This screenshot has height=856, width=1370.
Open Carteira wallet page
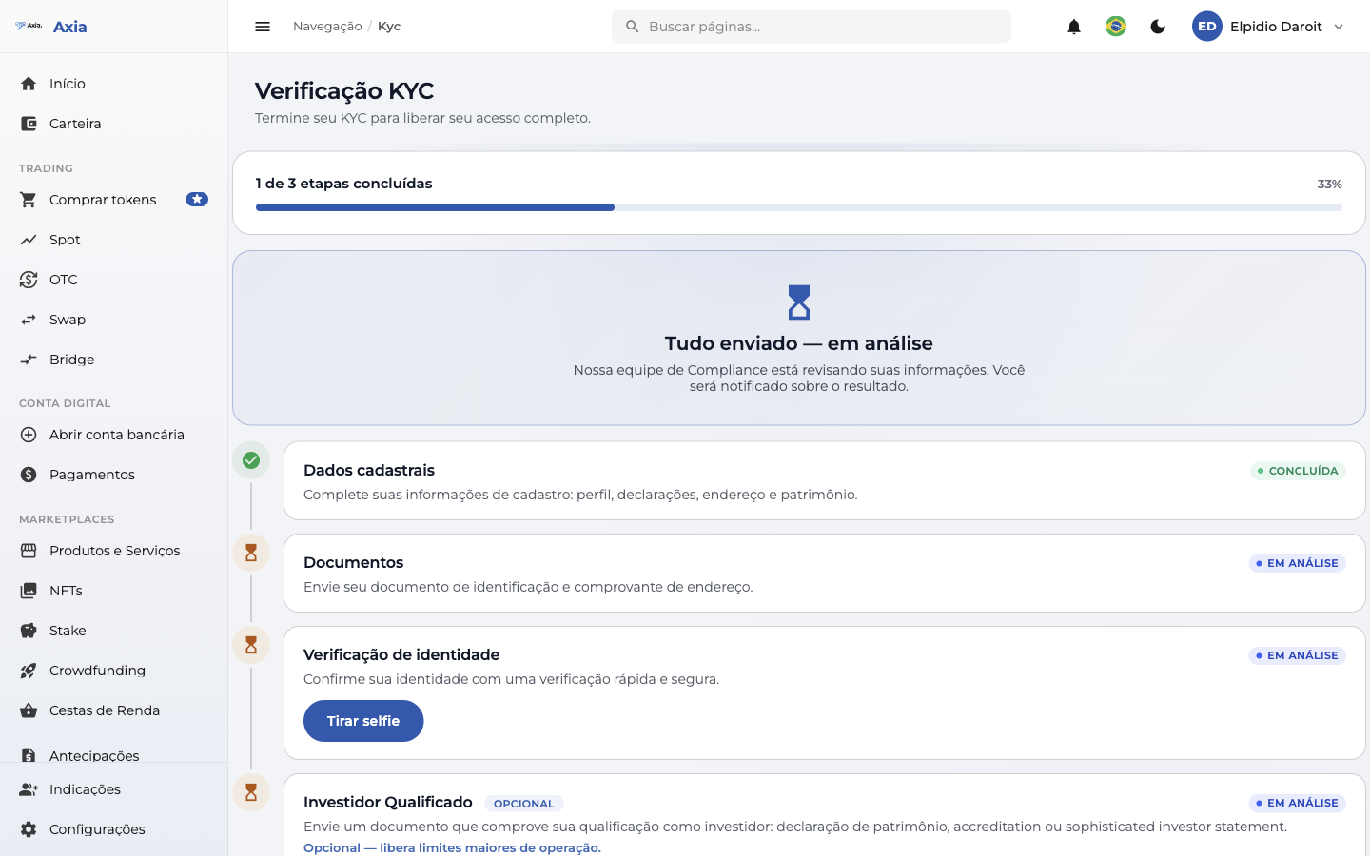pyautogui.click(x=114, y=124)
